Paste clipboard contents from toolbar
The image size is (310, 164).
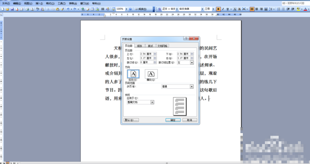pyautogui.click(x=58, y=9)
